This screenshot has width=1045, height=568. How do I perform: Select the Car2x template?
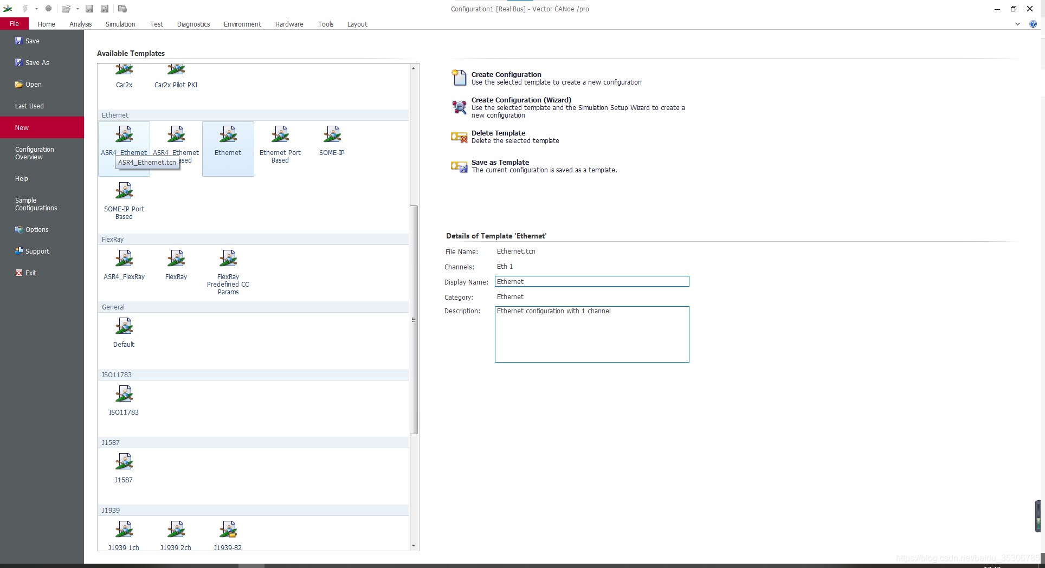[x=124, y=76]
